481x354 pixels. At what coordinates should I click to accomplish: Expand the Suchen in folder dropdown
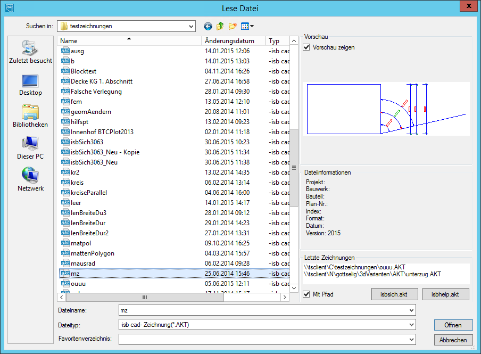coord(191,26)
